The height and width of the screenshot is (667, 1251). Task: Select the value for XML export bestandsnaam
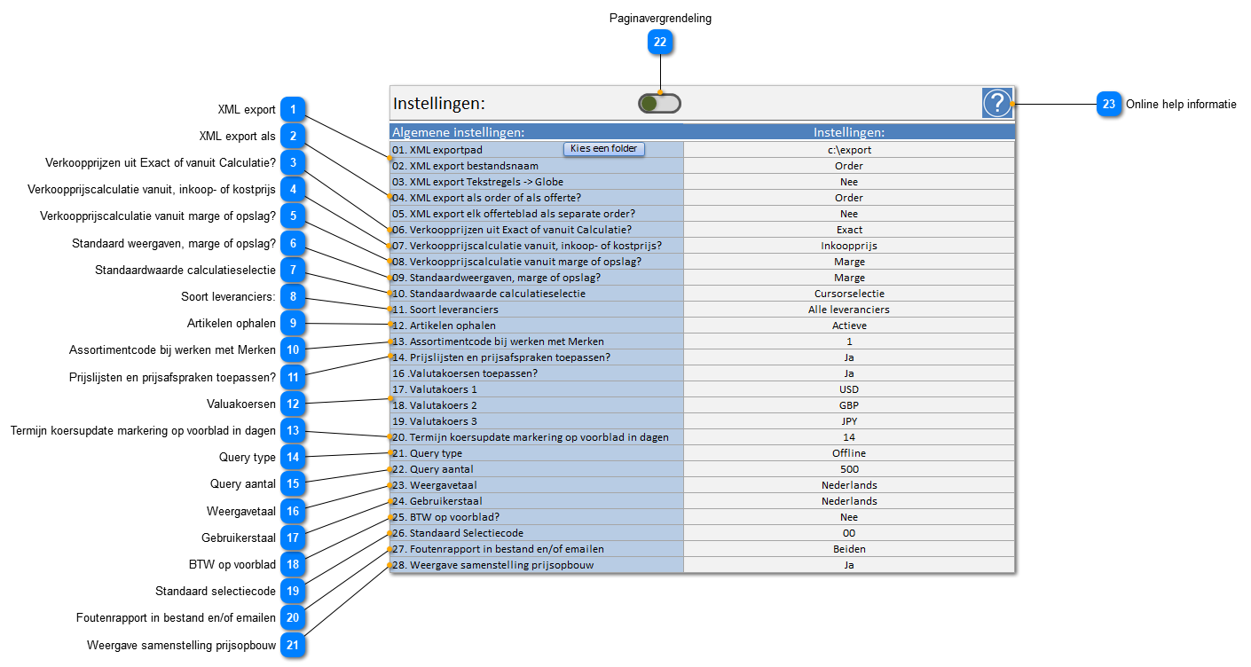[849, 166]
